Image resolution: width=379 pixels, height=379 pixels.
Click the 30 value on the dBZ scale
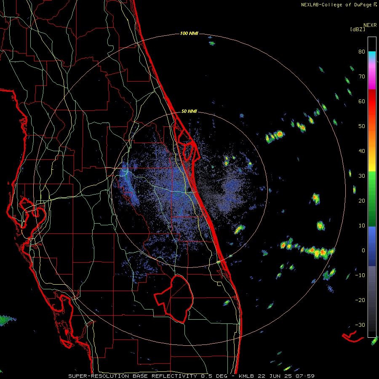[x=362, y=176]
